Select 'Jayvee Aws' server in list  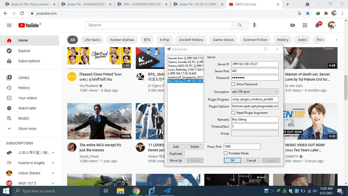pyautogui.click(x=185, y=58)
